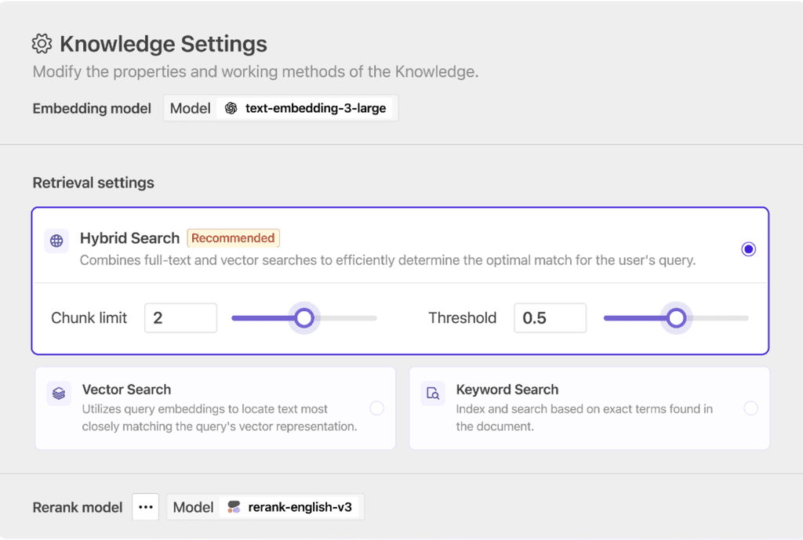Click the Model selector in the Rerank row

pyautogui.click(x=193, y=506)
